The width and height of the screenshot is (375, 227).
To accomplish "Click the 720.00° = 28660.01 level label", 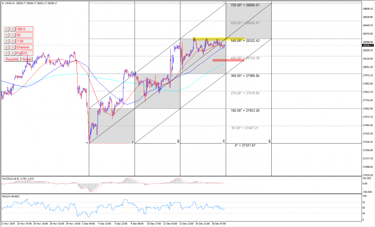I will coord(245,5).
